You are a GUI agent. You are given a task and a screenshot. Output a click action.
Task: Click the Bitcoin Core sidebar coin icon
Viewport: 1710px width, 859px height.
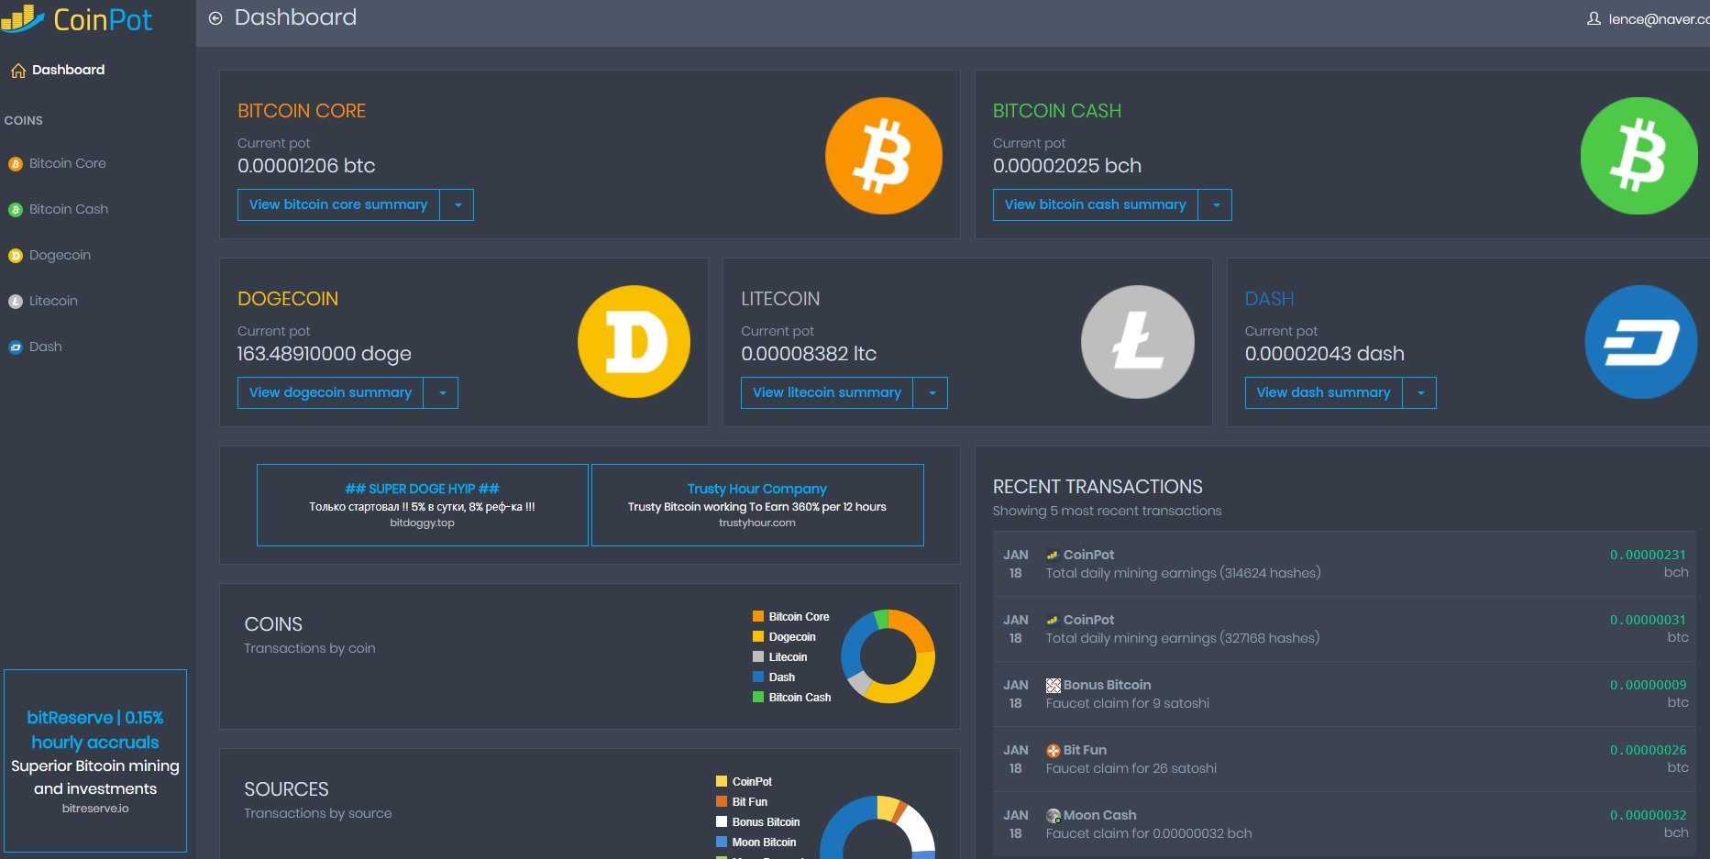[x=16, y=164]
